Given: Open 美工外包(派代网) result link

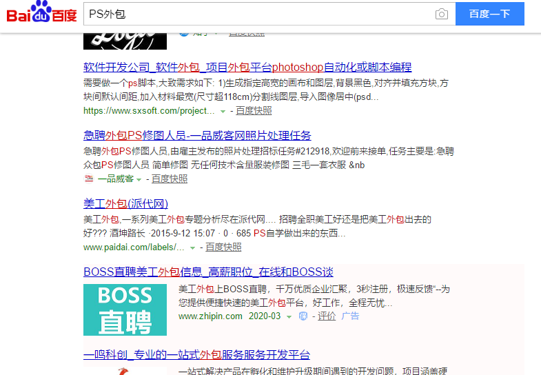Looking at the screenshot, I should pos(125,203).
